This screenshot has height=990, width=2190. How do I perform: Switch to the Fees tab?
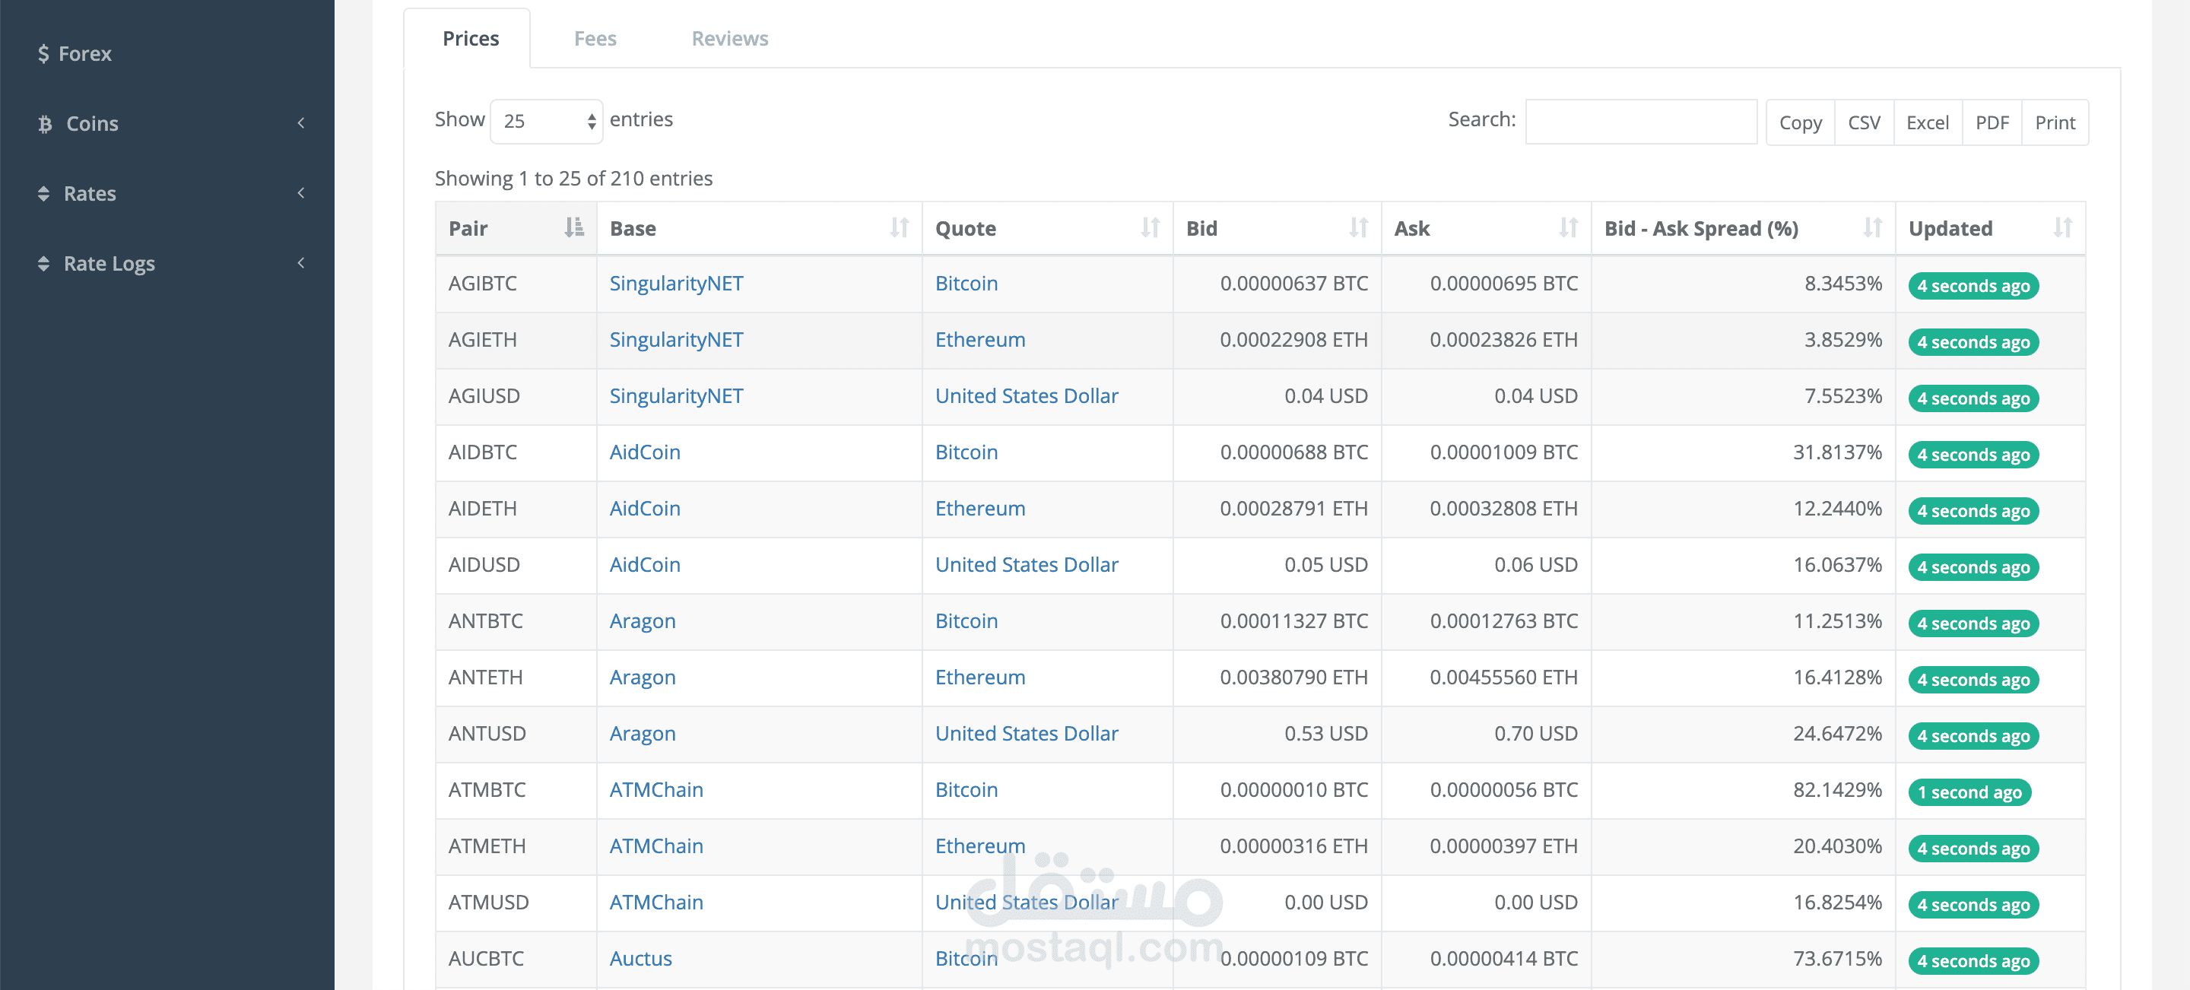coord(594,38)
